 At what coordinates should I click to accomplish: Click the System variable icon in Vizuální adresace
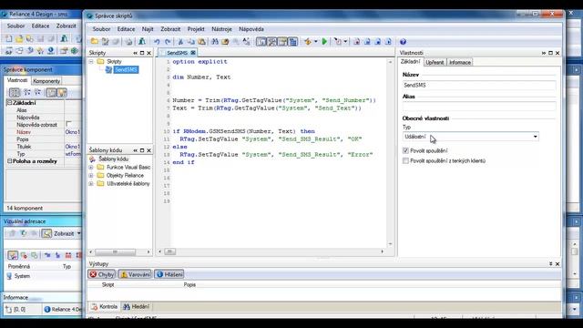(9, 276)
